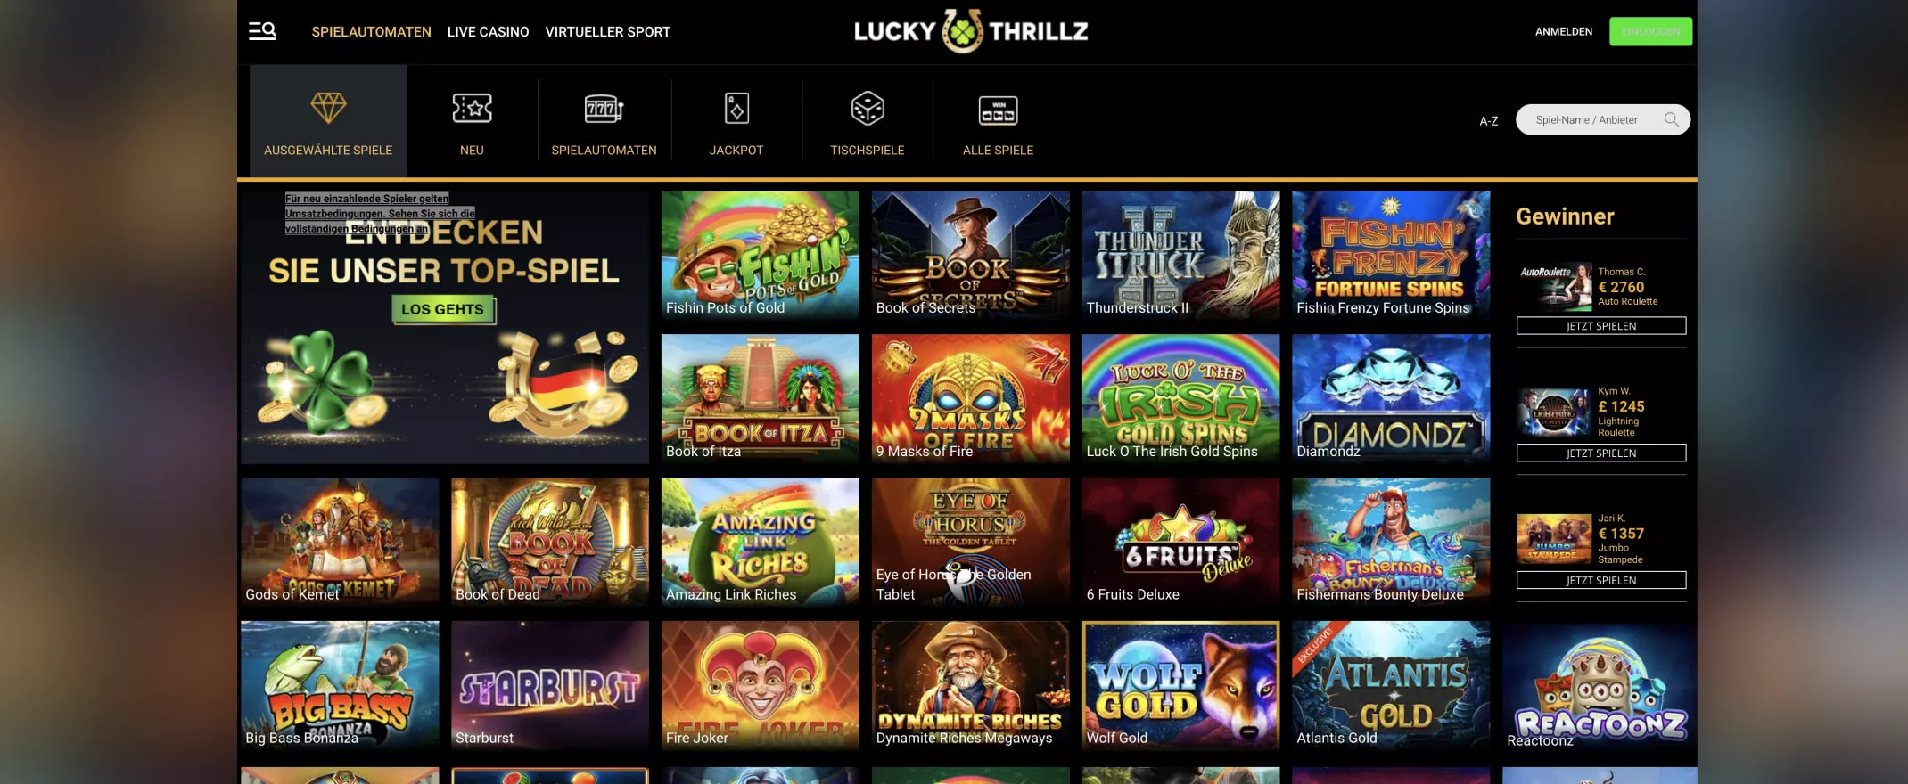Launch the Starburst game thumbnail
This screenshot has width=1908, height=784.
coord(550,684)
